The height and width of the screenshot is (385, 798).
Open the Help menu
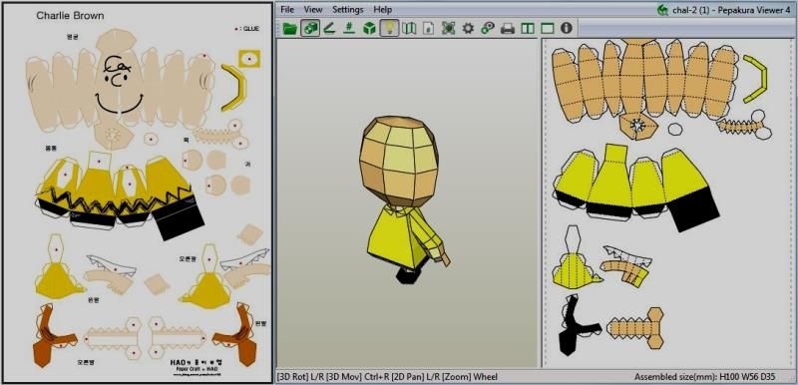(382, 9)
